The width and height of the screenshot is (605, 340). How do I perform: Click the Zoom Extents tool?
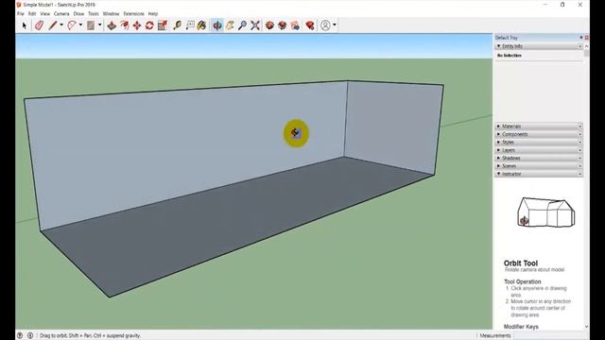pos(255,25)
